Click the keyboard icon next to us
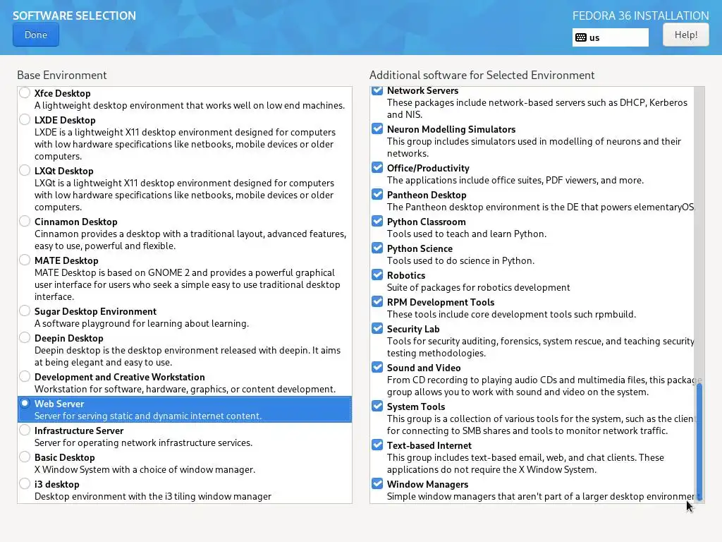Image resolution: width=722 pixels, height=542 pixels. (x=581, y=38)
